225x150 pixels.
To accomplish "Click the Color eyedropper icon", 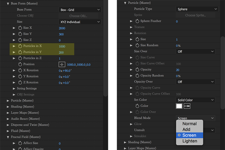I will pos(187,106).
